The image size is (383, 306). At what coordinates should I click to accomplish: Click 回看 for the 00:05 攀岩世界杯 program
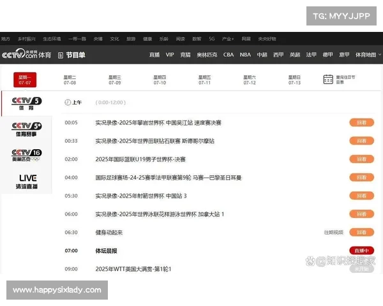pyautogui.click(x=361, y=122)
